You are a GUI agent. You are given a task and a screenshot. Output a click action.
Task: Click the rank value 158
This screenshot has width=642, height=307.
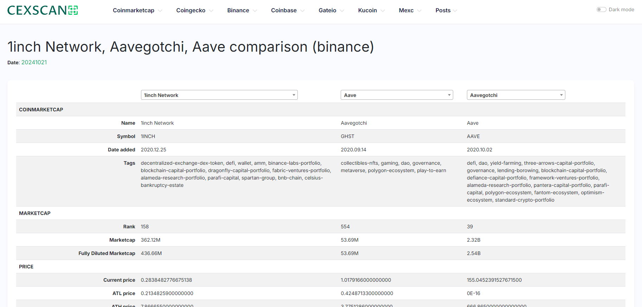point(145,227)
